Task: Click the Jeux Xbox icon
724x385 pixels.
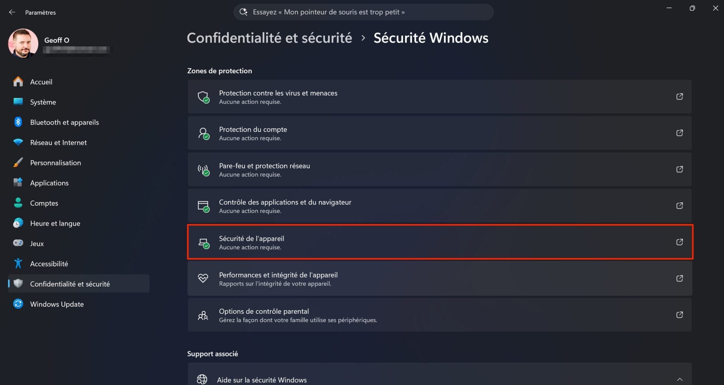Action: click(x=18, y=243)
